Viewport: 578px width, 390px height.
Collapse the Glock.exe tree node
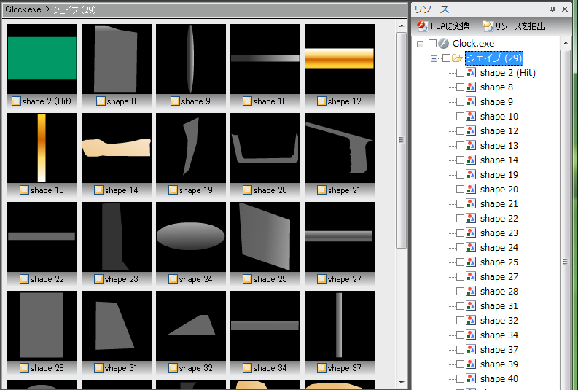point(420,44)
